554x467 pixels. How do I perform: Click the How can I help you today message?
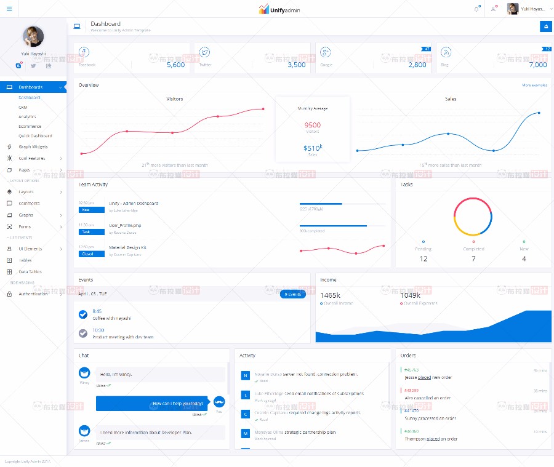153,404
